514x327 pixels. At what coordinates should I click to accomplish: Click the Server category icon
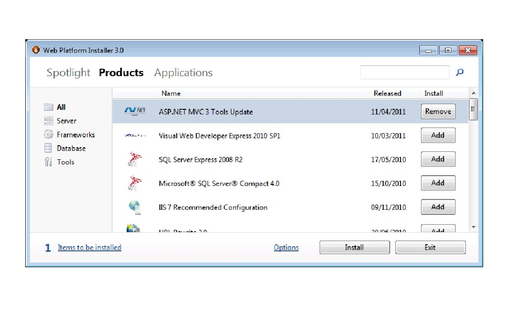tap(49, 121)
